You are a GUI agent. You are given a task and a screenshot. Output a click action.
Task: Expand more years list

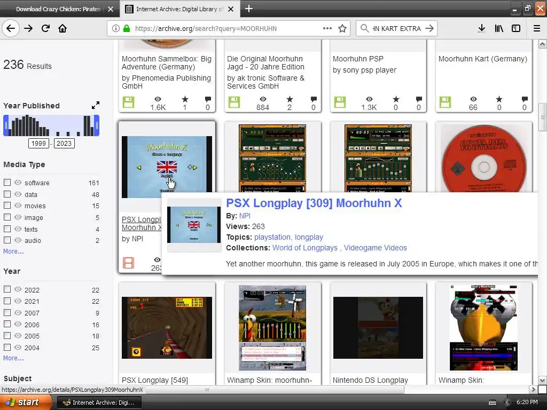point(13,358)
